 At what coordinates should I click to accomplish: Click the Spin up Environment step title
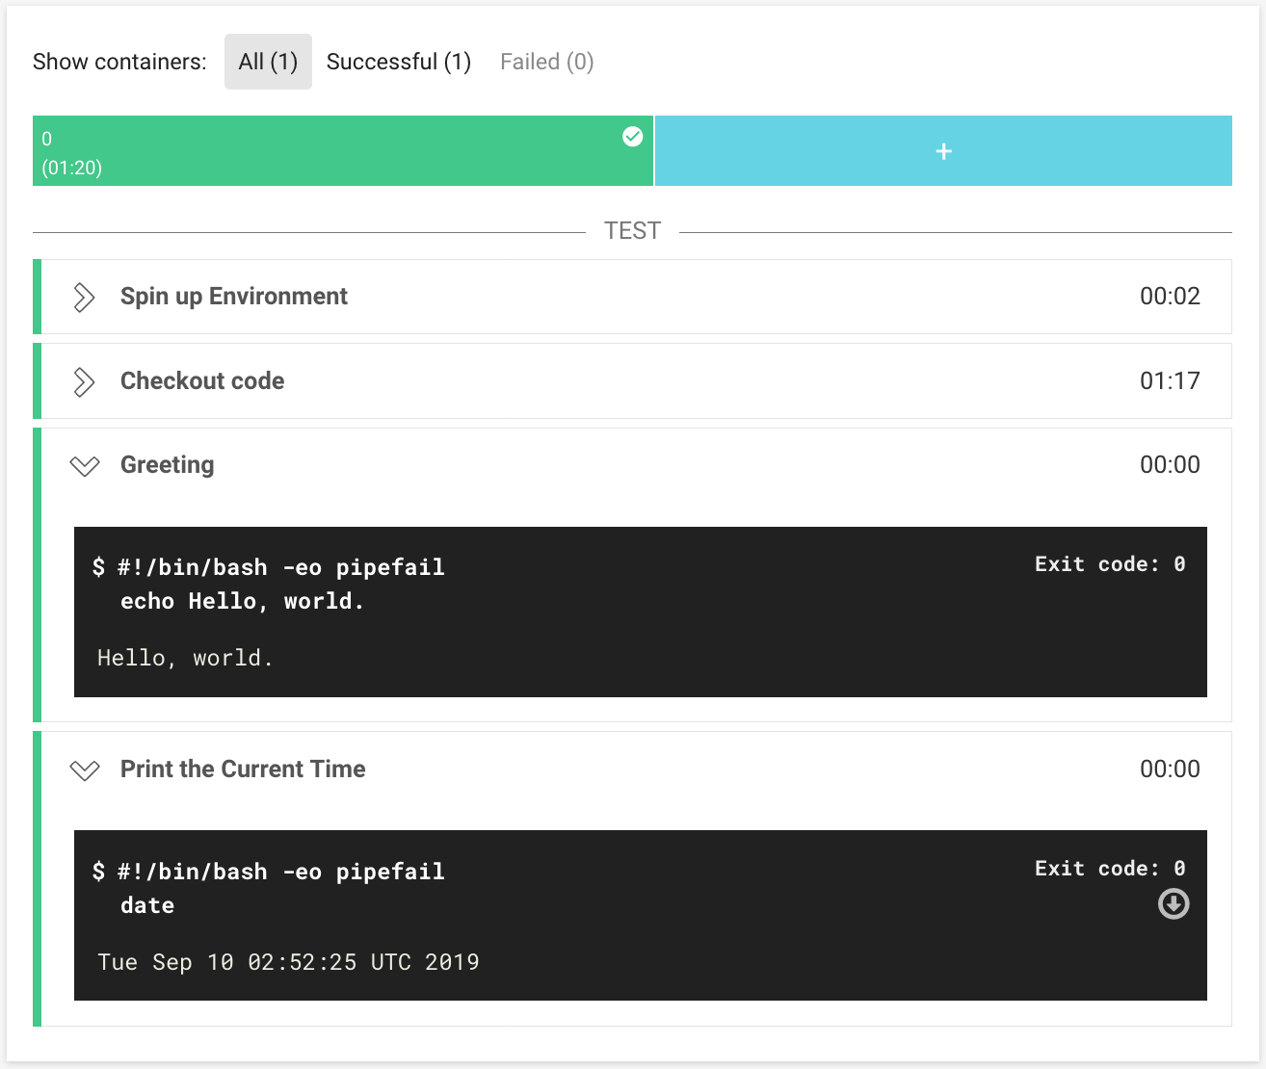pos(233,297)
